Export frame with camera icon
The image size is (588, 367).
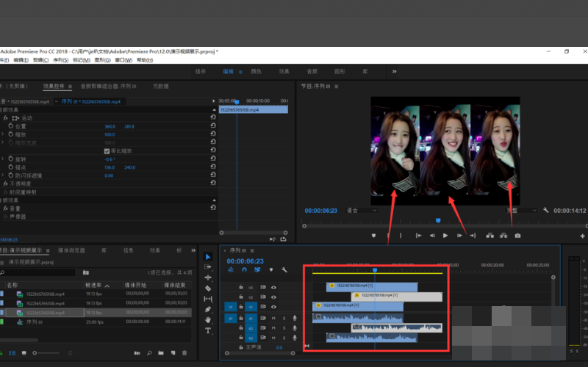tap(517, 236)
